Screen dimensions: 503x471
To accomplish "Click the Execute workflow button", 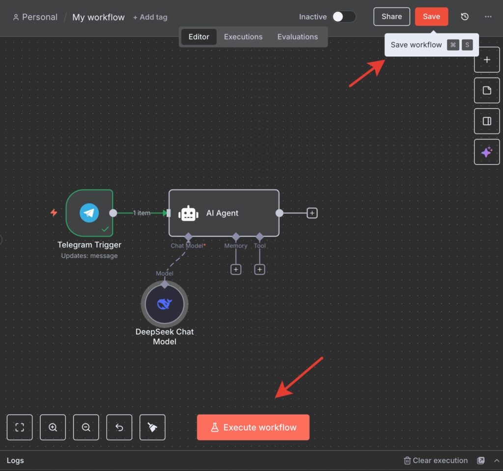I will pos(253,427).
